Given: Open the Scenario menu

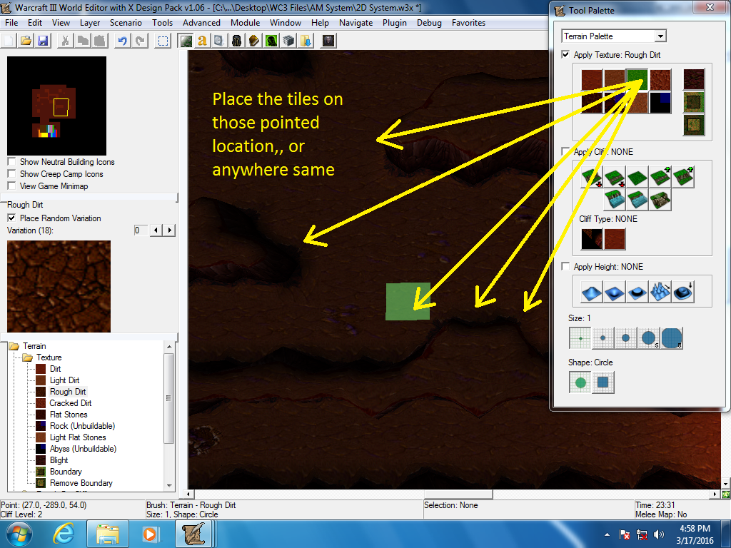Looking at the screenshot, I should 126,23.
